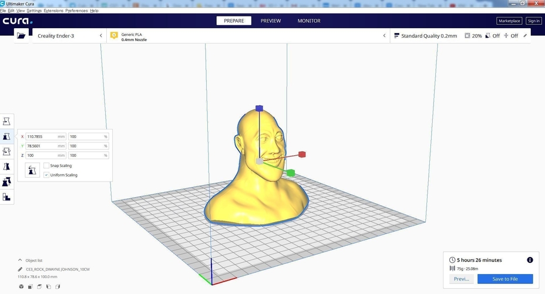Viewport: 545px width, 294px height.
Task: Click the infill 20% icon
Action: tap(467, 36)
